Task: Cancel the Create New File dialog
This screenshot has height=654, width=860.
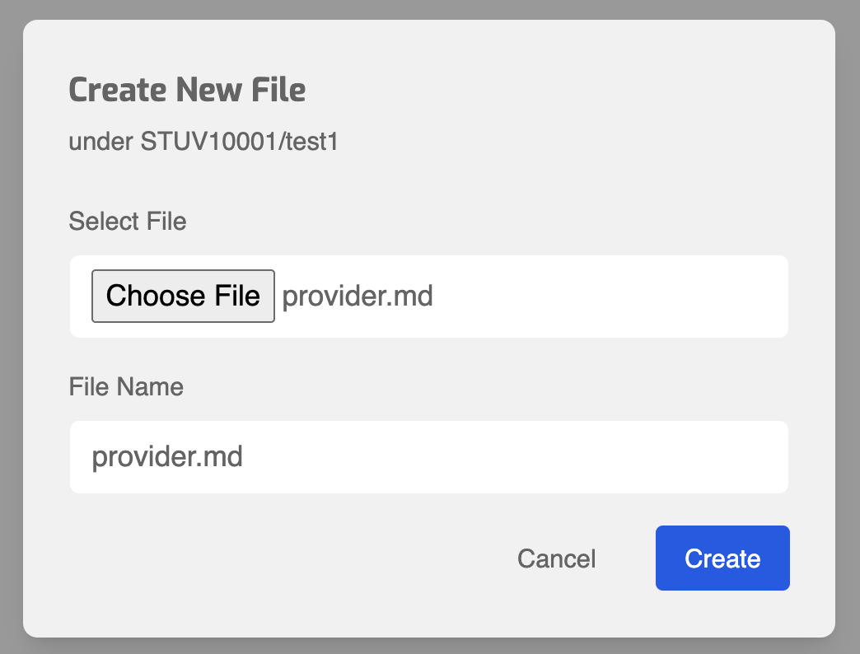Action: coord(556,558)
